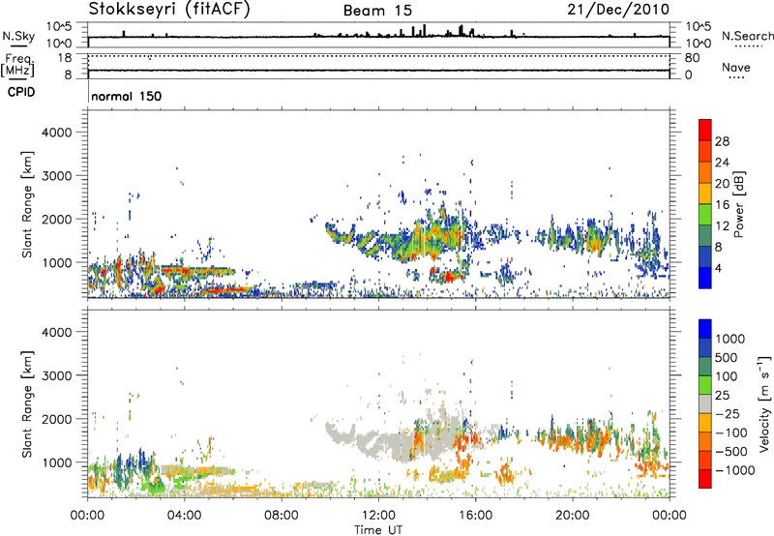Click the '08:00' time axis tick label
The image size is (774, 536).
pyautogui.click(x=282, y=516)
